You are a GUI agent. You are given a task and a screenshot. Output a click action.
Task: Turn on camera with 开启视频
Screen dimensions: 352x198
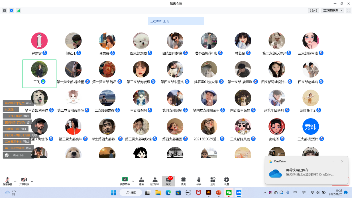[x=24, y=181]
